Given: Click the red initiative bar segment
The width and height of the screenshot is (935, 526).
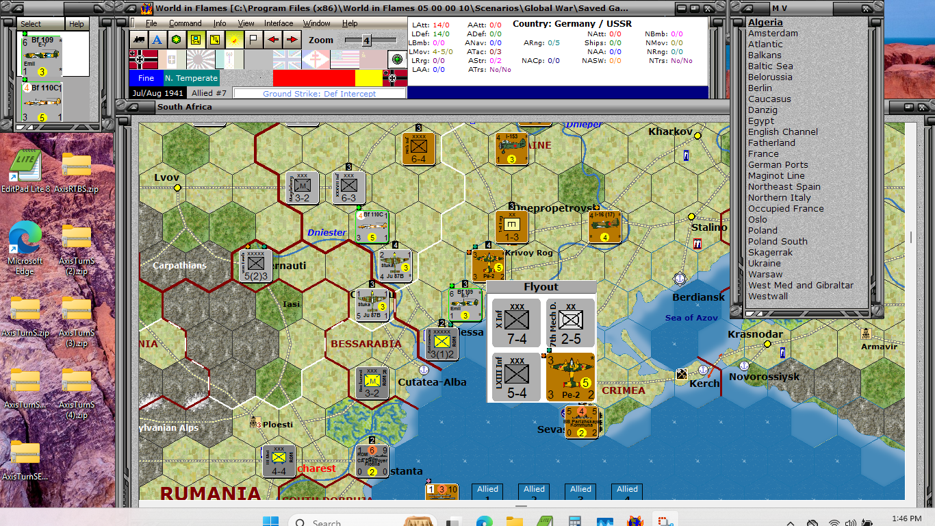Looking at the screenshot, I should pyautogui.click(x=313, y=78).
